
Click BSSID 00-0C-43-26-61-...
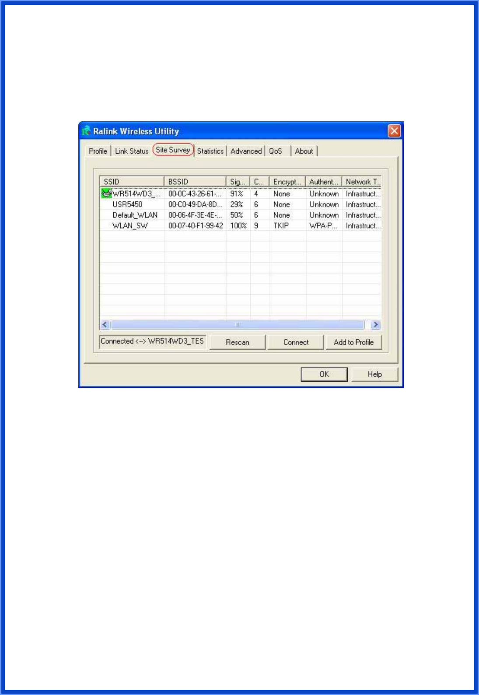(x=196, y=193)
